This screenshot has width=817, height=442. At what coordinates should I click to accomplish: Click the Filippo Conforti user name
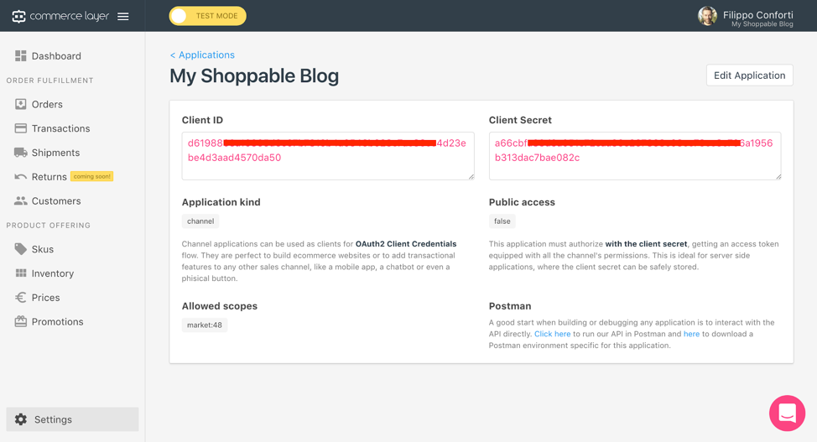pyautogui.click(x=757, y=14)
